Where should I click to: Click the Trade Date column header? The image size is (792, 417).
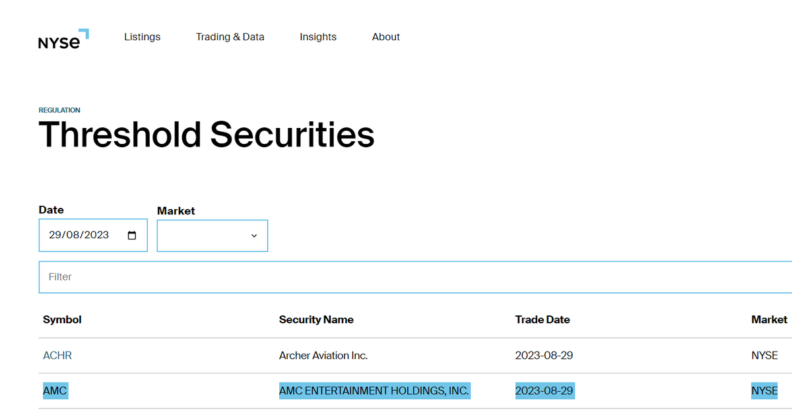(543, 319)
